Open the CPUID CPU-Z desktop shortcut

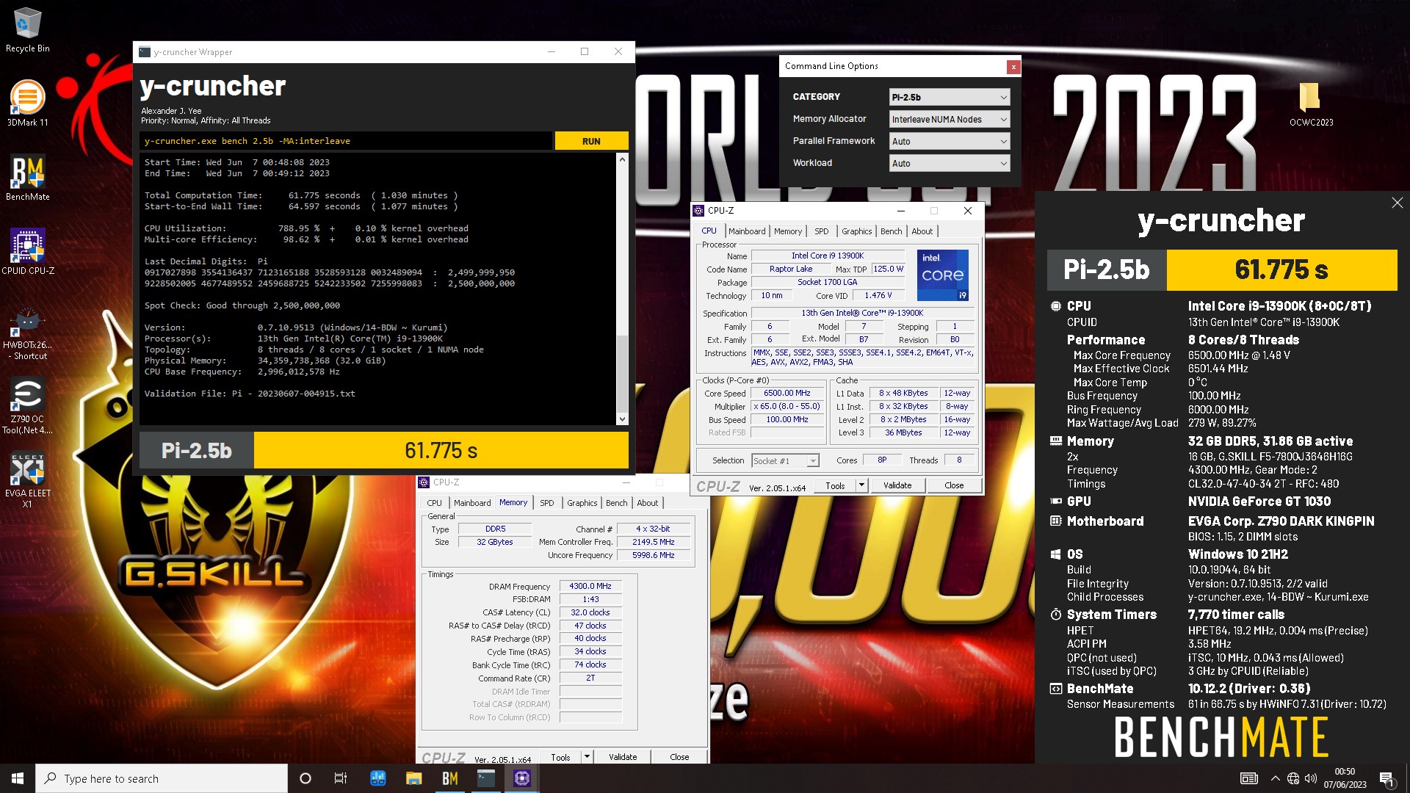(x=27, y=252)
